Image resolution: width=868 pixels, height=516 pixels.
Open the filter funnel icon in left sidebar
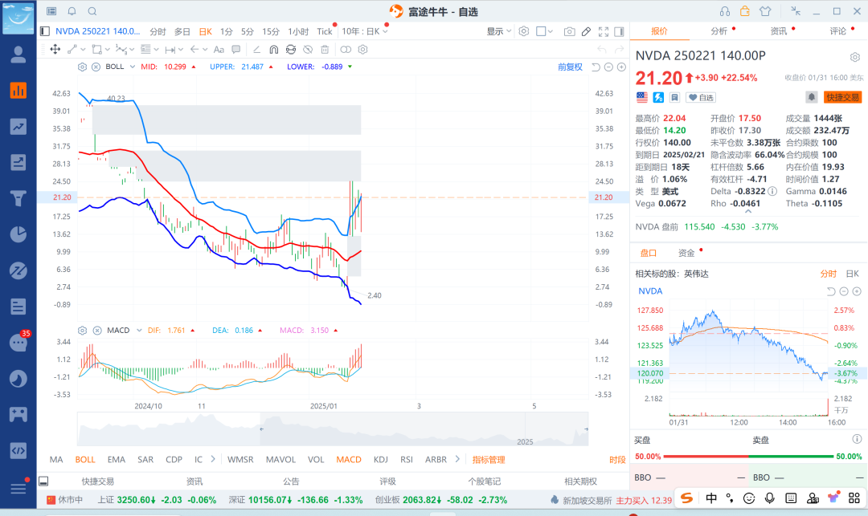click(x=18, y=198)
